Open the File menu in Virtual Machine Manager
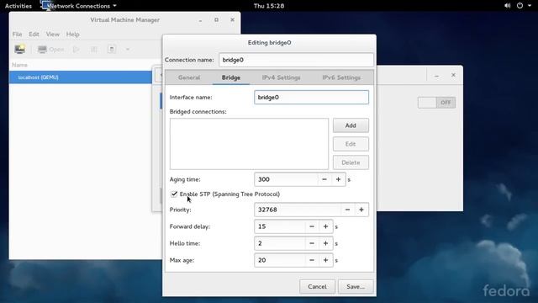538x303 pixels. [x=17, y=35]
